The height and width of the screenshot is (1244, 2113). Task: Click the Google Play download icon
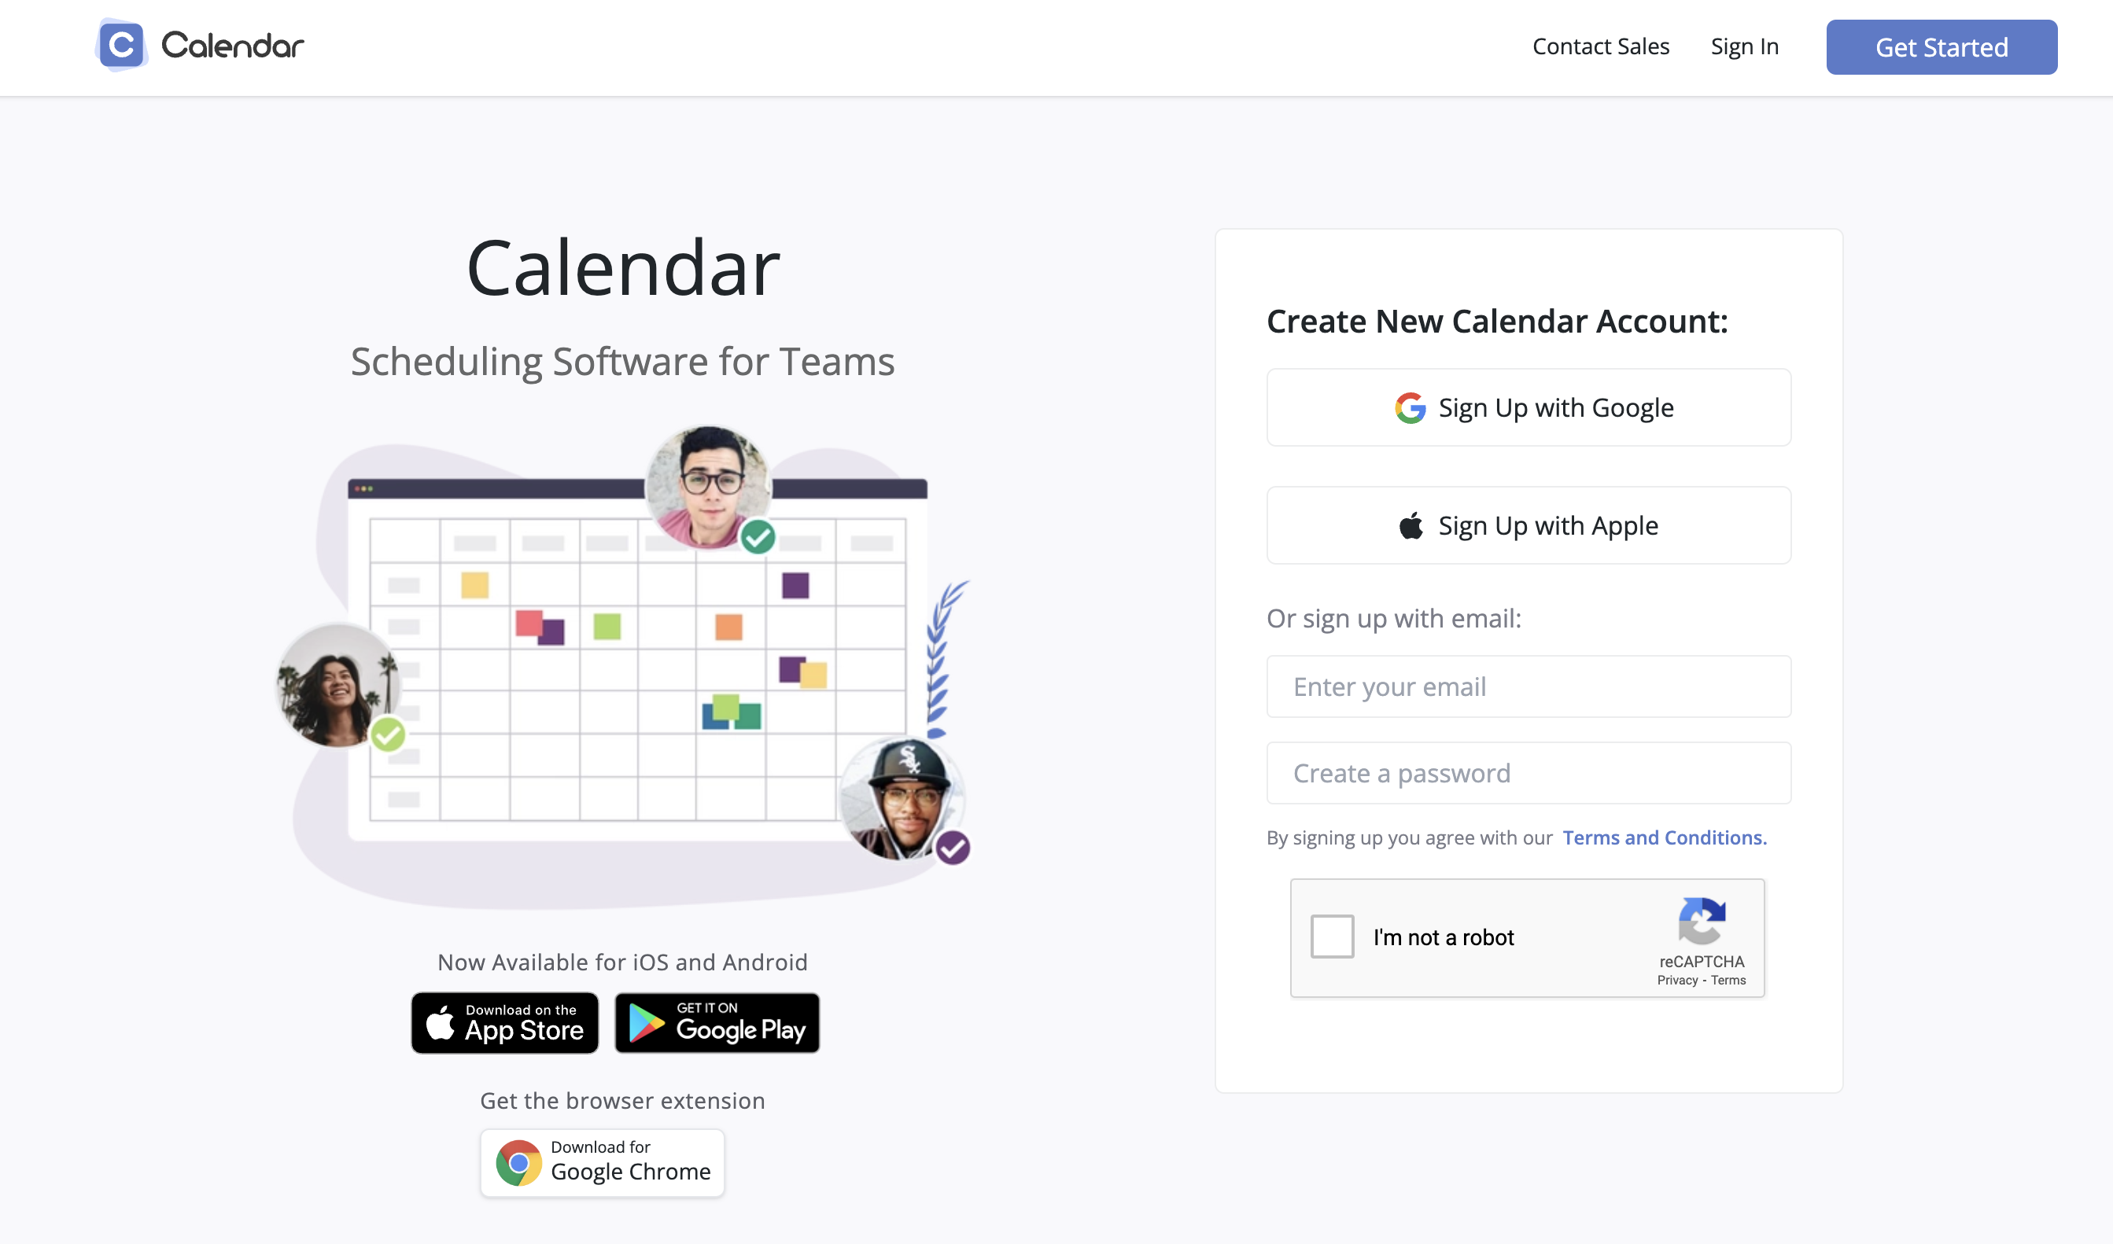tap(717, 1022)
